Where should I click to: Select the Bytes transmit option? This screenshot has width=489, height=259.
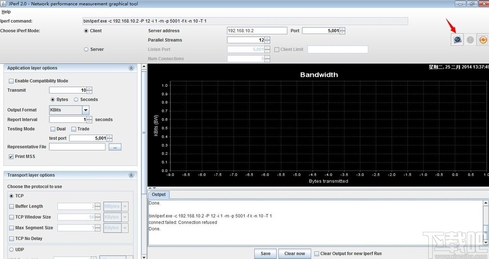tap(53, 100)
